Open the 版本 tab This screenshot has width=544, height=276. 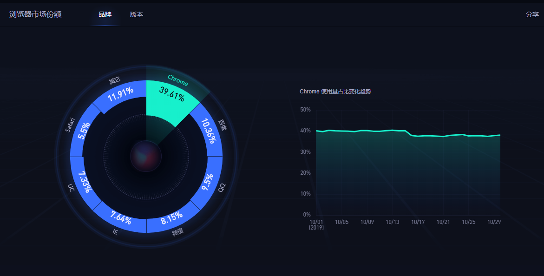point(137,14)
